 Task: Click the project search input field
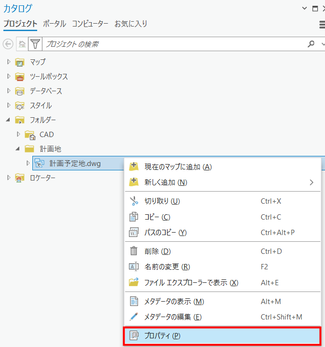point(174,44)
